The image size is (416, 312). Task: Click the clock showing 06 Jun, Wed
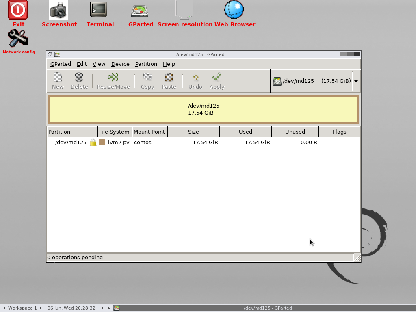pos(71,308)
